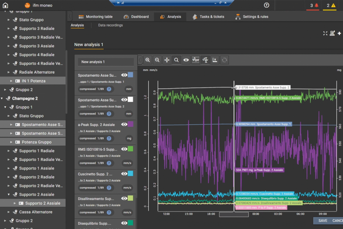Expand Supporto 1 Radiale tree node
The height and width of the screenshot is (229, 343).
[x=8, y=151]
